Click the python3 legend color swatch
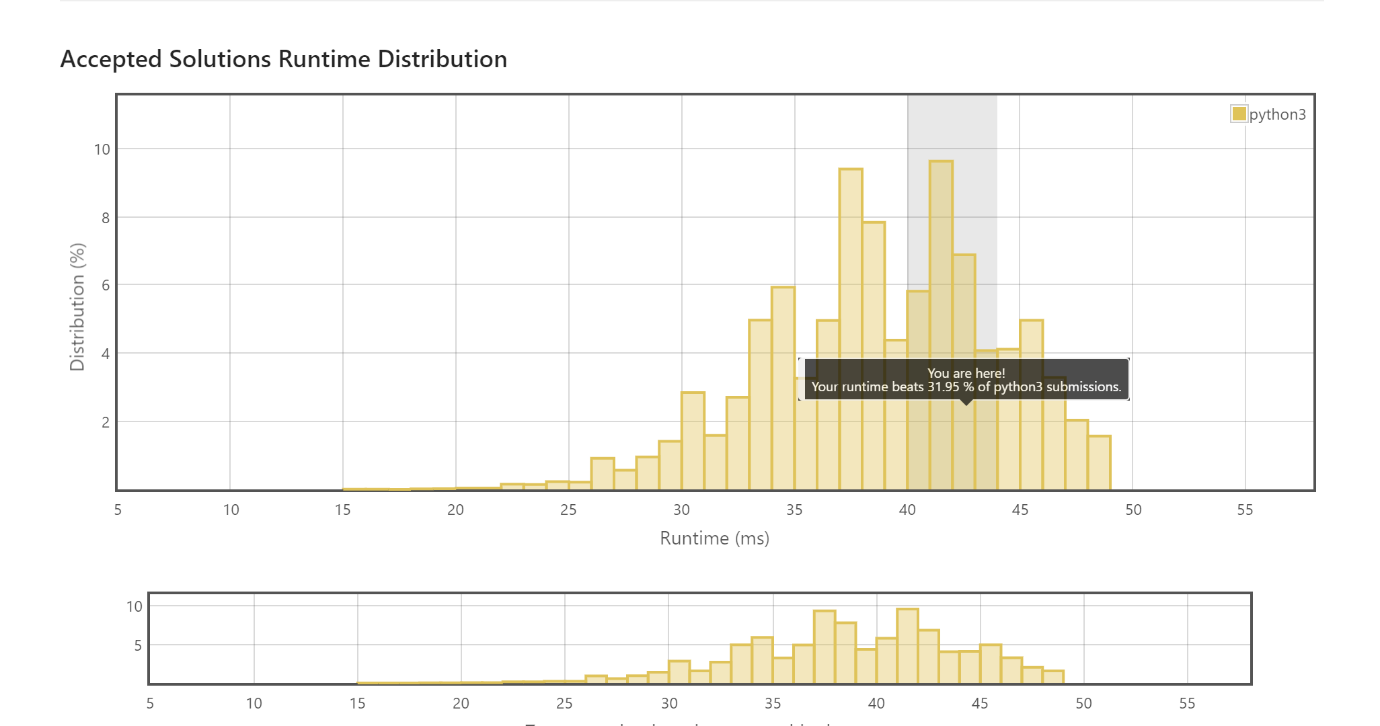 pyautogui.click(x=1239, y=114)
